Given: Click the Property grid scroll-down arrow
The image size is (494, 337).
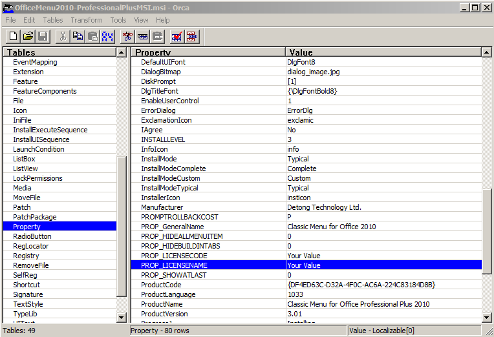Looking at the screenshot, I should [486, 317].
